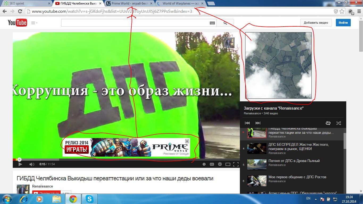Click the Watch Later clock icon
Image resolution: width=363 pixels, height=204 pixels.
pyautogui.click(x=204, y=164)
